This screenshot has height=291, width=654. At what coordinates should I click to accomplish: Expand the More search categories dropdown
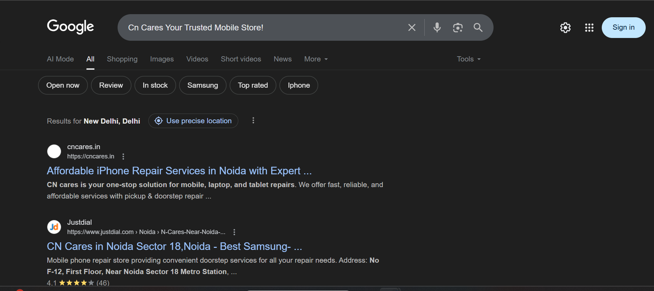[x=316, y=59]
